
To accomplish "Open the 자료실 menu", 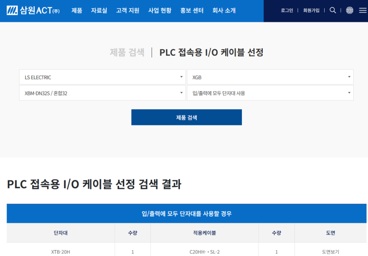I will tap(99, 10).
